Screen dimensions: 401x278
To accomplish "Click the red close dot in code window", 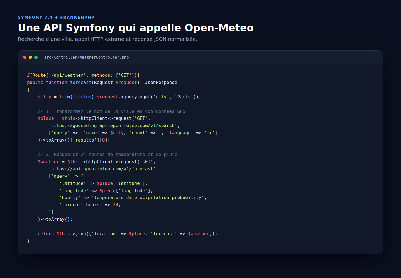I will point(25,57).
